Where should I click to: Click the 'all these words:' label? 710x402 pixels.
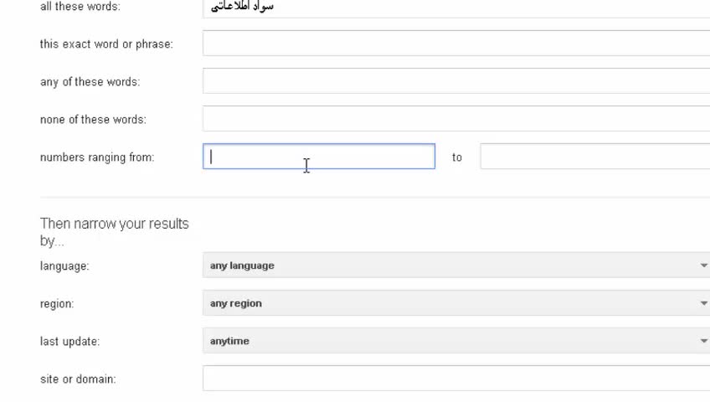(x=80, y=7)
